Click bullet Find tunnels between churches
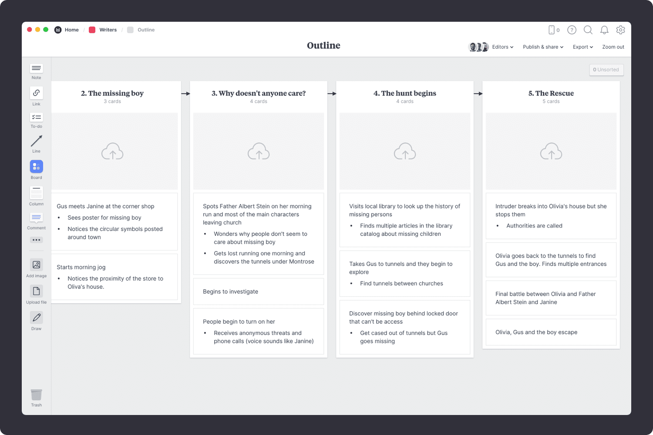This screenshot has height=435, width=653. (401, 283)
